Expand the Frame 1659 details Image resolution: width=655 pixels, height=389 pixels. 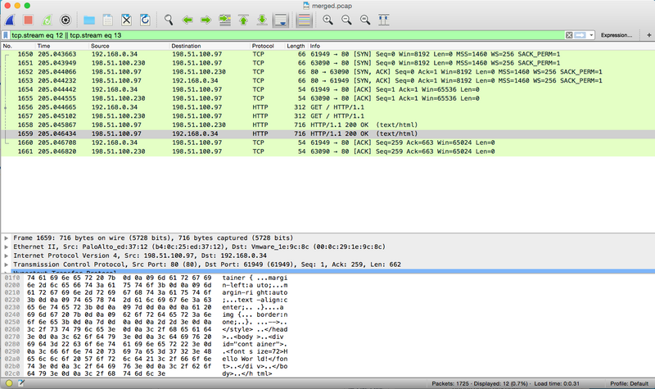coord(7,237)
